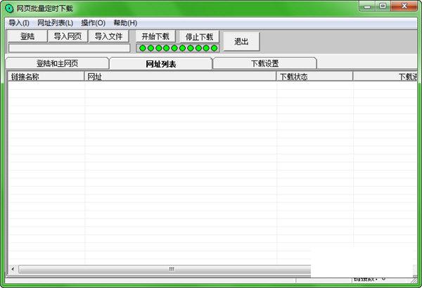422x288 pixels.
Task: Open the 帮助(H) menu
Action: tap(125, 22)
